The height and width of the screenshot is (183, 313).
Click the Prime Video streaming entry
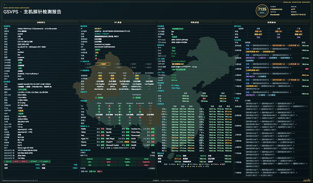(142, 132)
